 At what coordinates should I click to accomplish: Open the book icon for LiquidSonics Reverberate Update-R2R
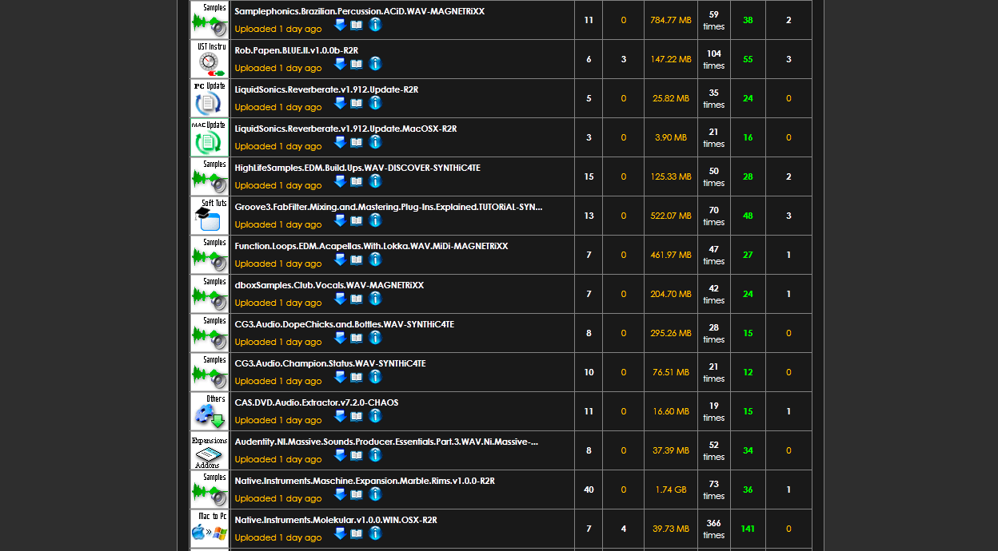click(357, 103)
